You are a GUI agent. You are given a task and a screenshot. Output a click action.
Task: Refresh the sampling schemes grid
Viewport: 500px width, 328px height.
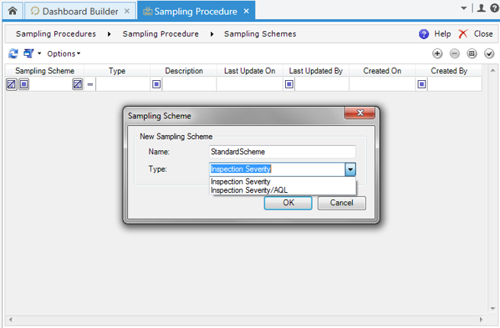(x=13, y=53)
